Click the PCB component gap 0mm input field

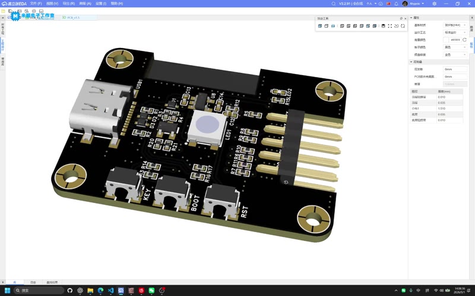455,77
